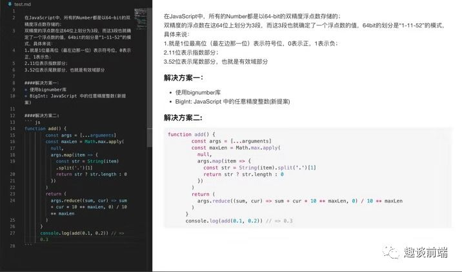Click 'function add() {' in preview code block

point(192,134)
